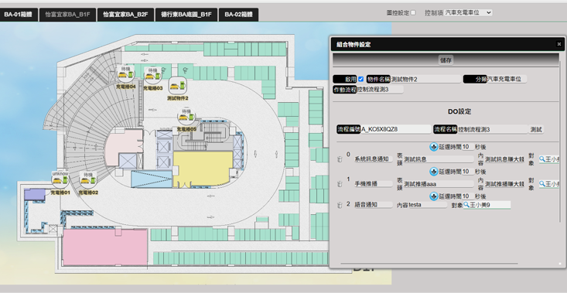Open the 控制項 汽車充電車位 dropdown
Viewport: 567px width, 293px height.
[468, 12]
